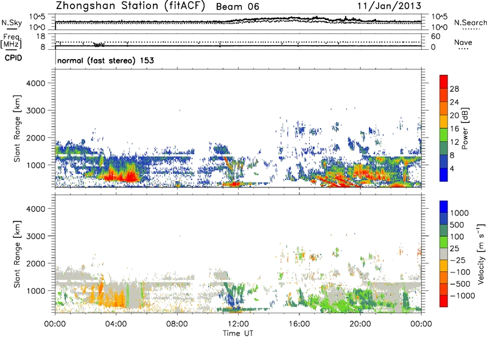
Task: Click the power colorbar value '28'
Action: [x=454, y=89]
